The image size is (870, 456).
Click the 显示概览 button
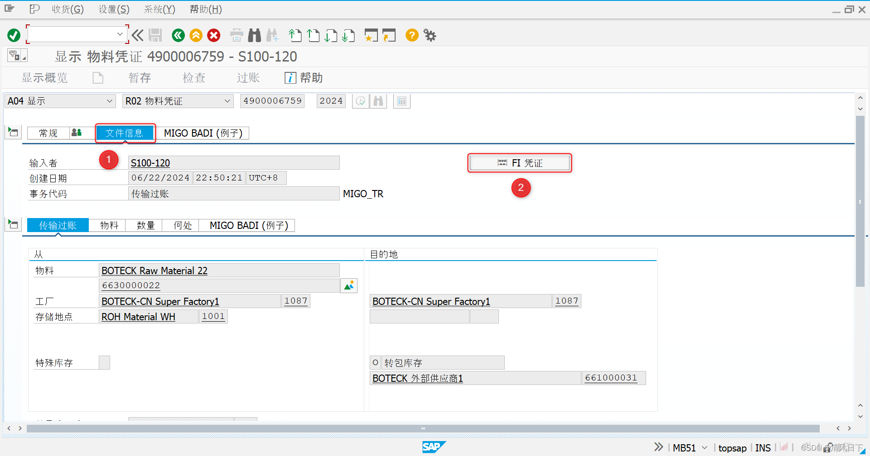pyautogui.click(x=44, y=78)
